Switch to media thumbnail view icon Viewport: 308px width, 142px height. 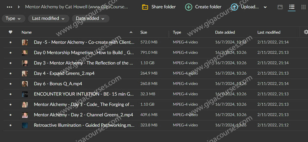pyautogui.click(x=280, y=7)
